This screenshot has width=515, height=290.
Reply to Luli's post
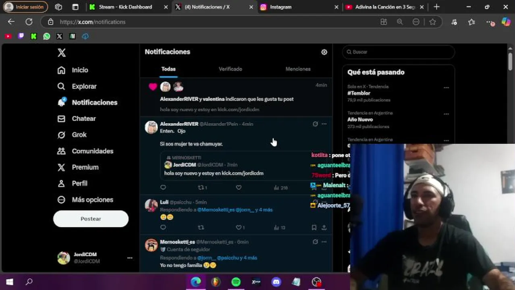(163, 228)
